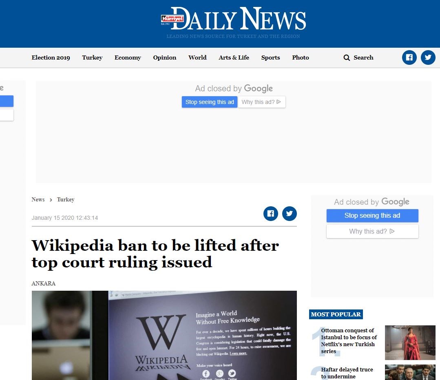The width and height of the screenshot is (440, 380).
Task: Click the Facebook icon in the header
Action: tap(409, 57)
